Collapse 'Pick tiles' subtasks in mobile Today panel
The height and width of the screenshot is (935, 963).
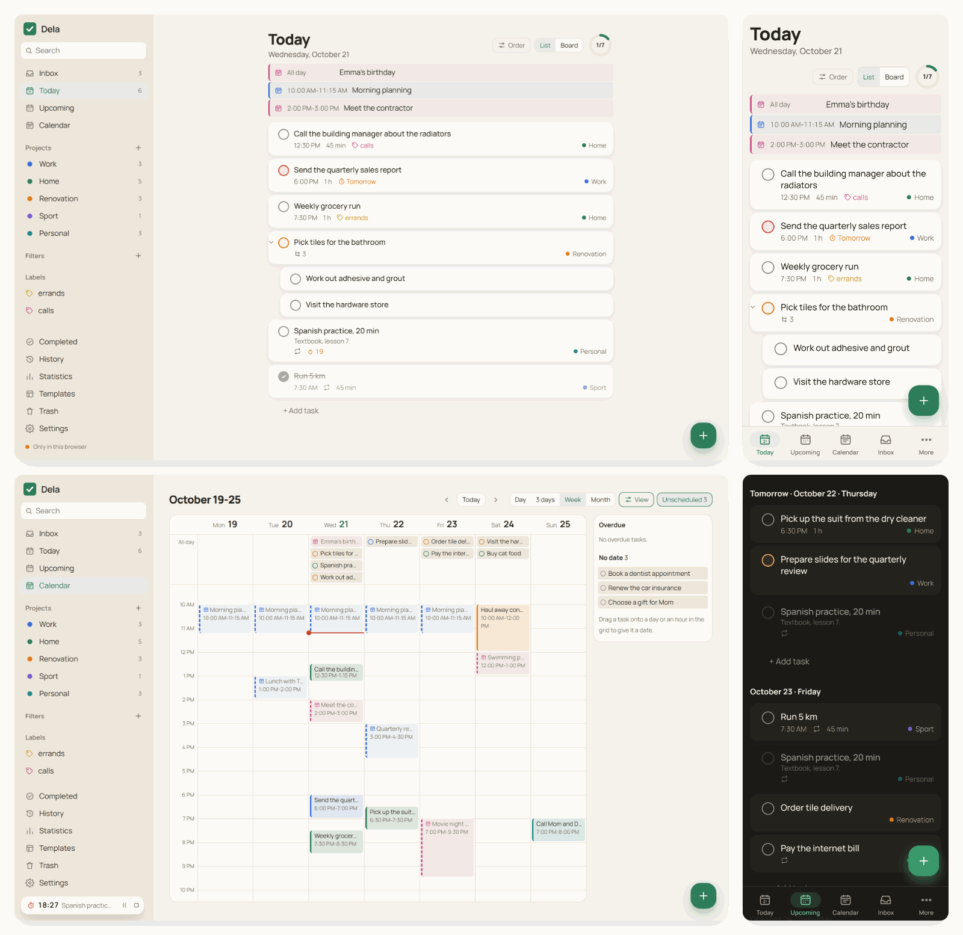753,307
